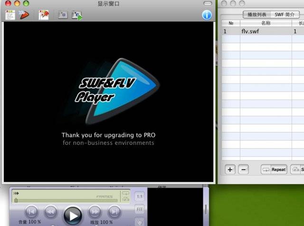Click camera with green play arrow icon
The width and height of the screenshot is (304, 226).
(x=76, y=15)
